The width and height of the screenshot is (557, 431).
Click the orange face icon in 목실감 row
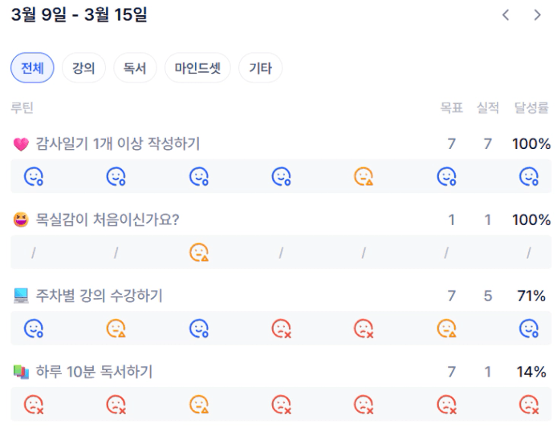[x=198, y=252]
